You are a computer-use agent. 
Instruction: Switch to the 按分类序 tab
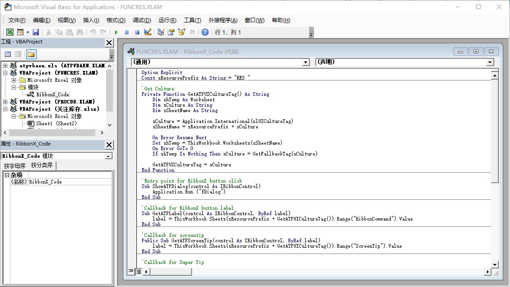[x=42, y=165]
